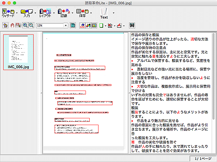Select the IMG_006.jpg thumbnail

(18, 52)
